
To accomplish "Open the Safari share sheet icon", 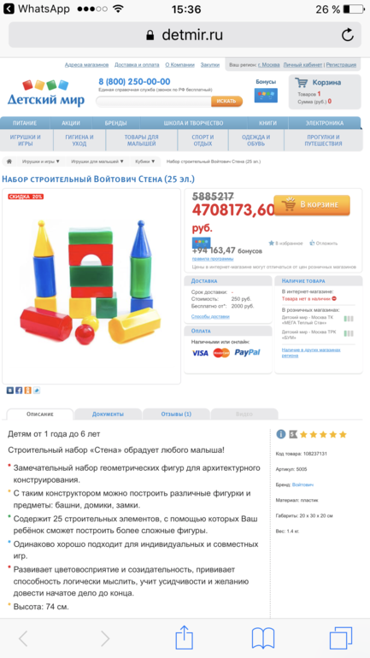I will click(185, 638).
